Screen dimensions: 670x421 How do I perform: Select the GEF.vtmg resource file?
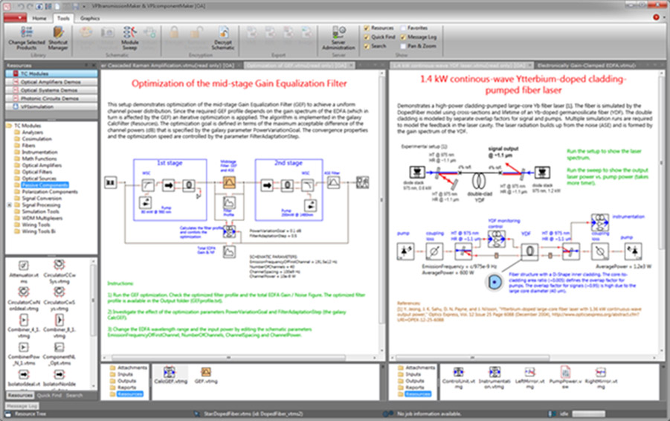204,376
